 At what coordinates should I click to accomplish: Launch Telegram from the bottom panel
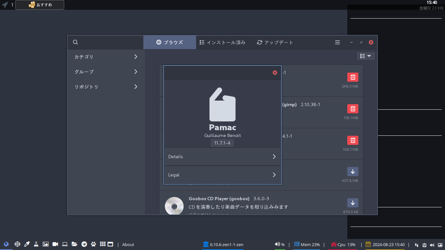click(x=84, y=244)
